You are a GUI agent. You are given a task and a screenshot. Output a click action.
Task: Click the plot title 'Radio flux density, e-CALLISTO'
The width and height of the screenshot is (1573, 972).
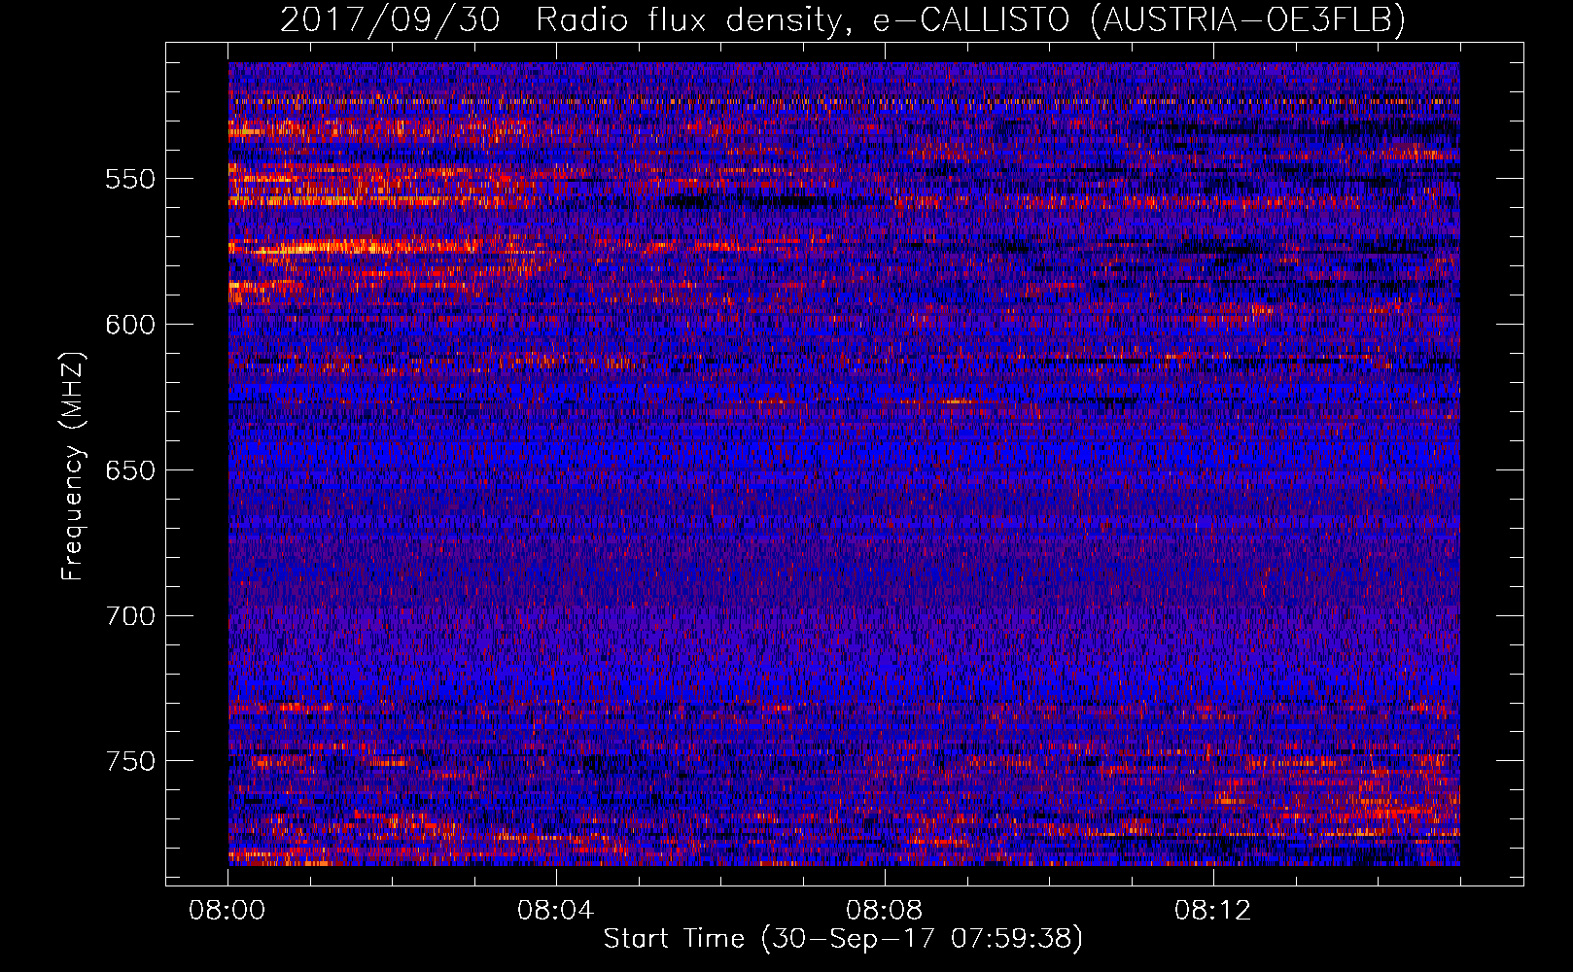805,19
